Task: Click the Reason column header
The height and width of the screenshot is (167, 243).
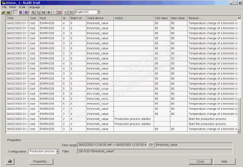Action: pos(212,18)
